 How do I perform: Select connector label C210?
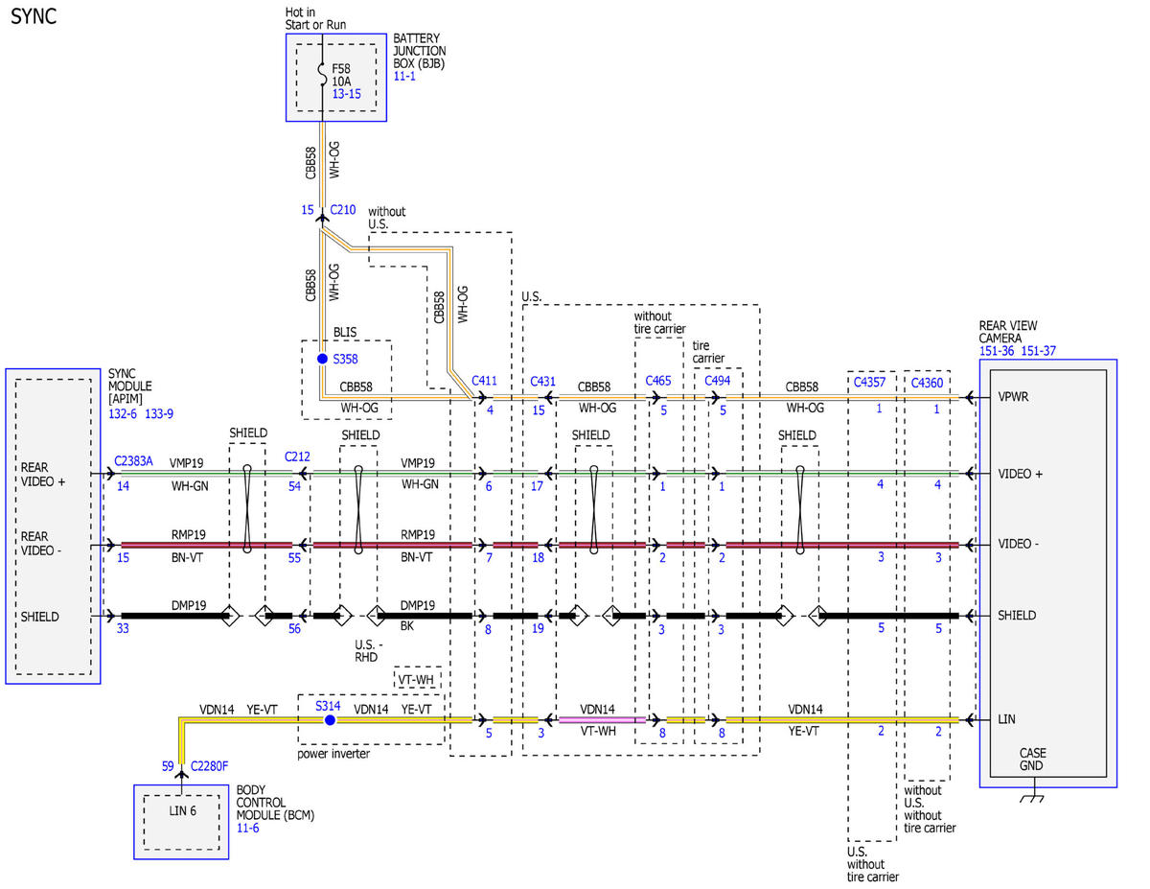click(x=343, y=210)
